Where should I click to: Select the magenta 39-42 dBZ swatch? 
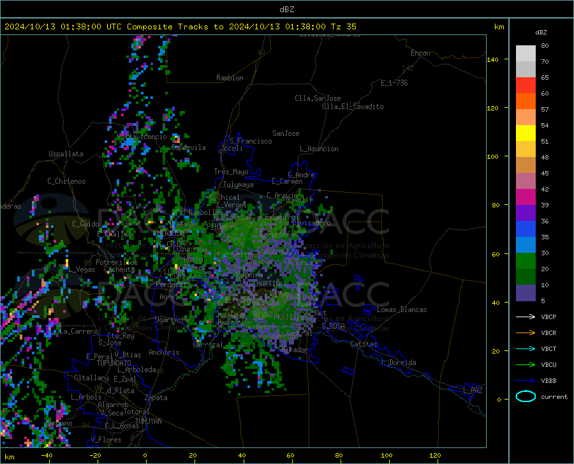526,197
